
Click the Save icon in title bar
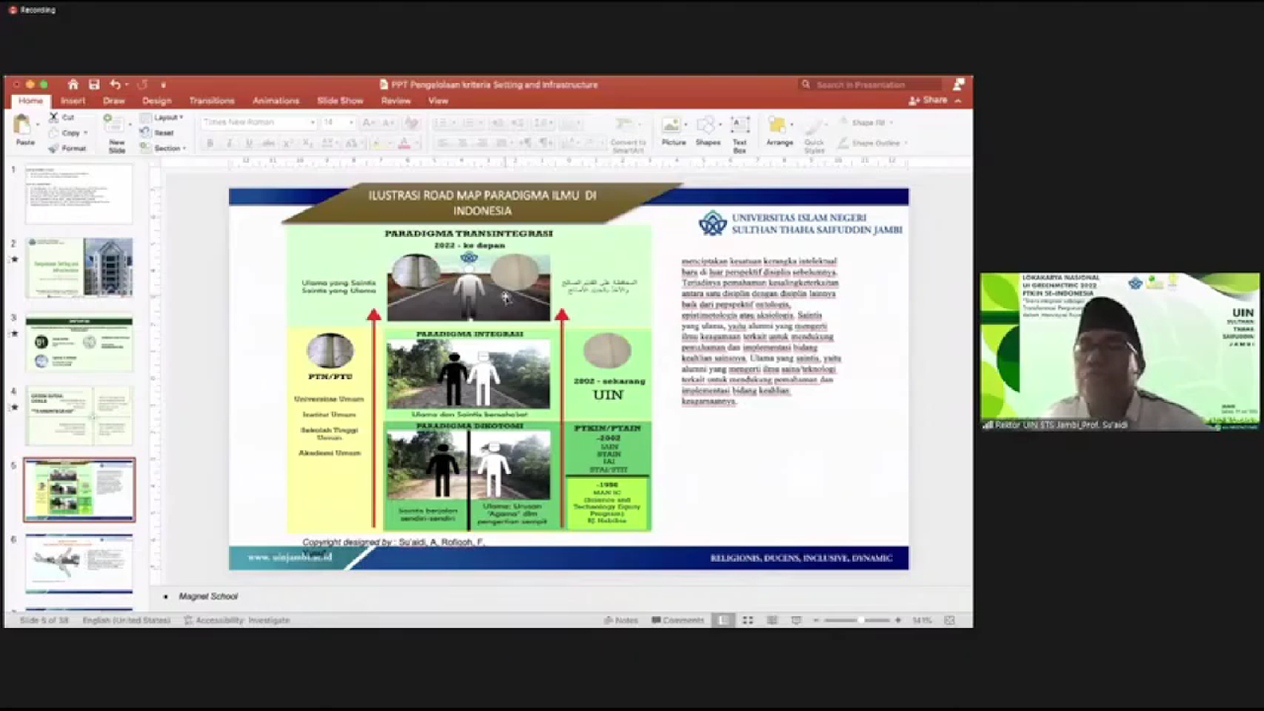[x=94, y=85]
